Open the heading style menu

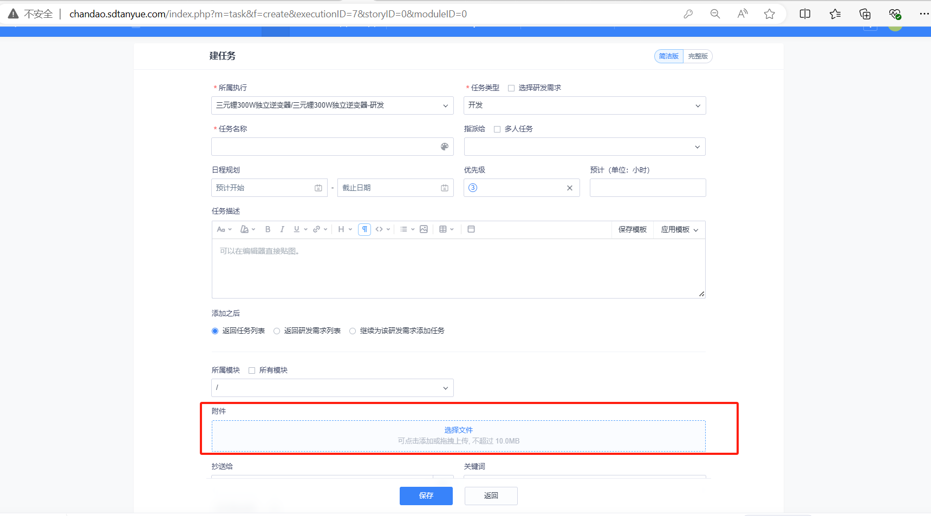(x=345, y=229)
